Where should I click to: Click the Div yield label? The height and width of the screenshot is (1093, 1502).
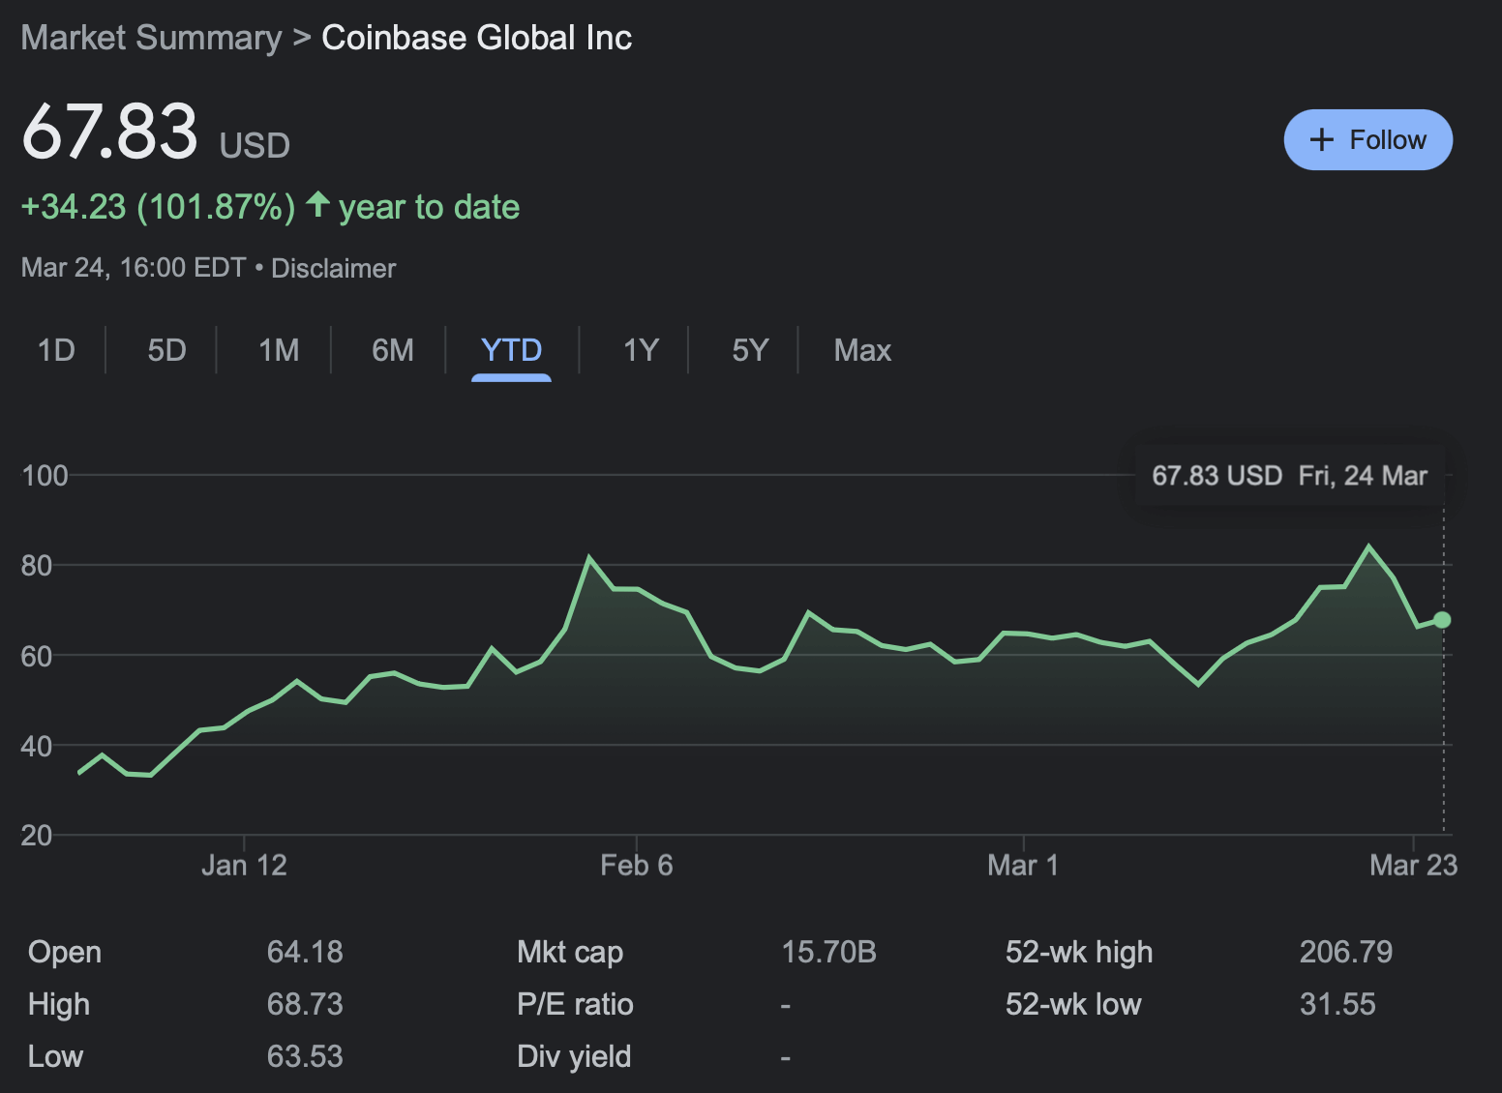pyautogui.click(x=574, y=1056)
